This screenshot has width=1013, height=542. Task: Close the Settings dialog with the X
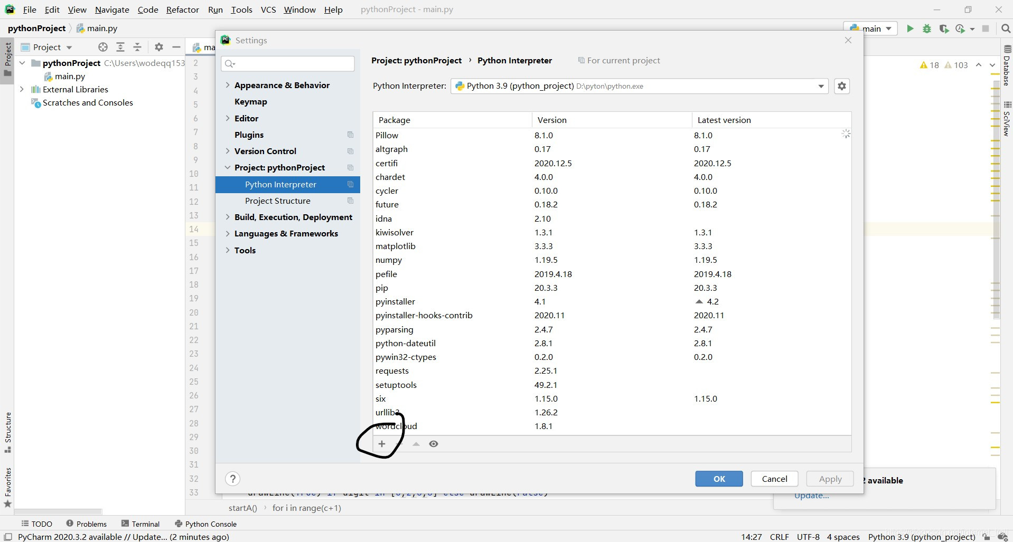(848, 40)
